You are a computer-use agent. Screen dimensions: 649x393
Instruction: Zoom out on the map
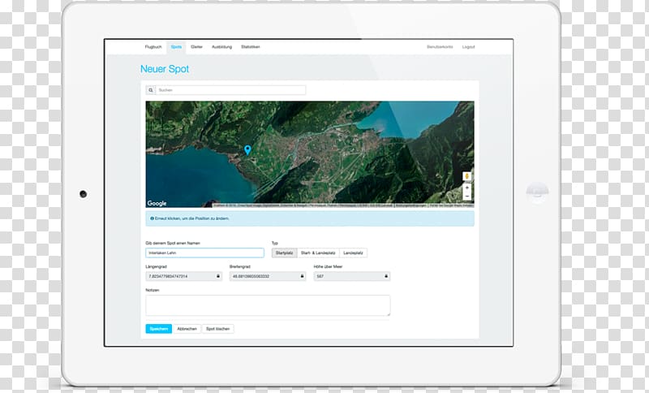coord(467,196)
